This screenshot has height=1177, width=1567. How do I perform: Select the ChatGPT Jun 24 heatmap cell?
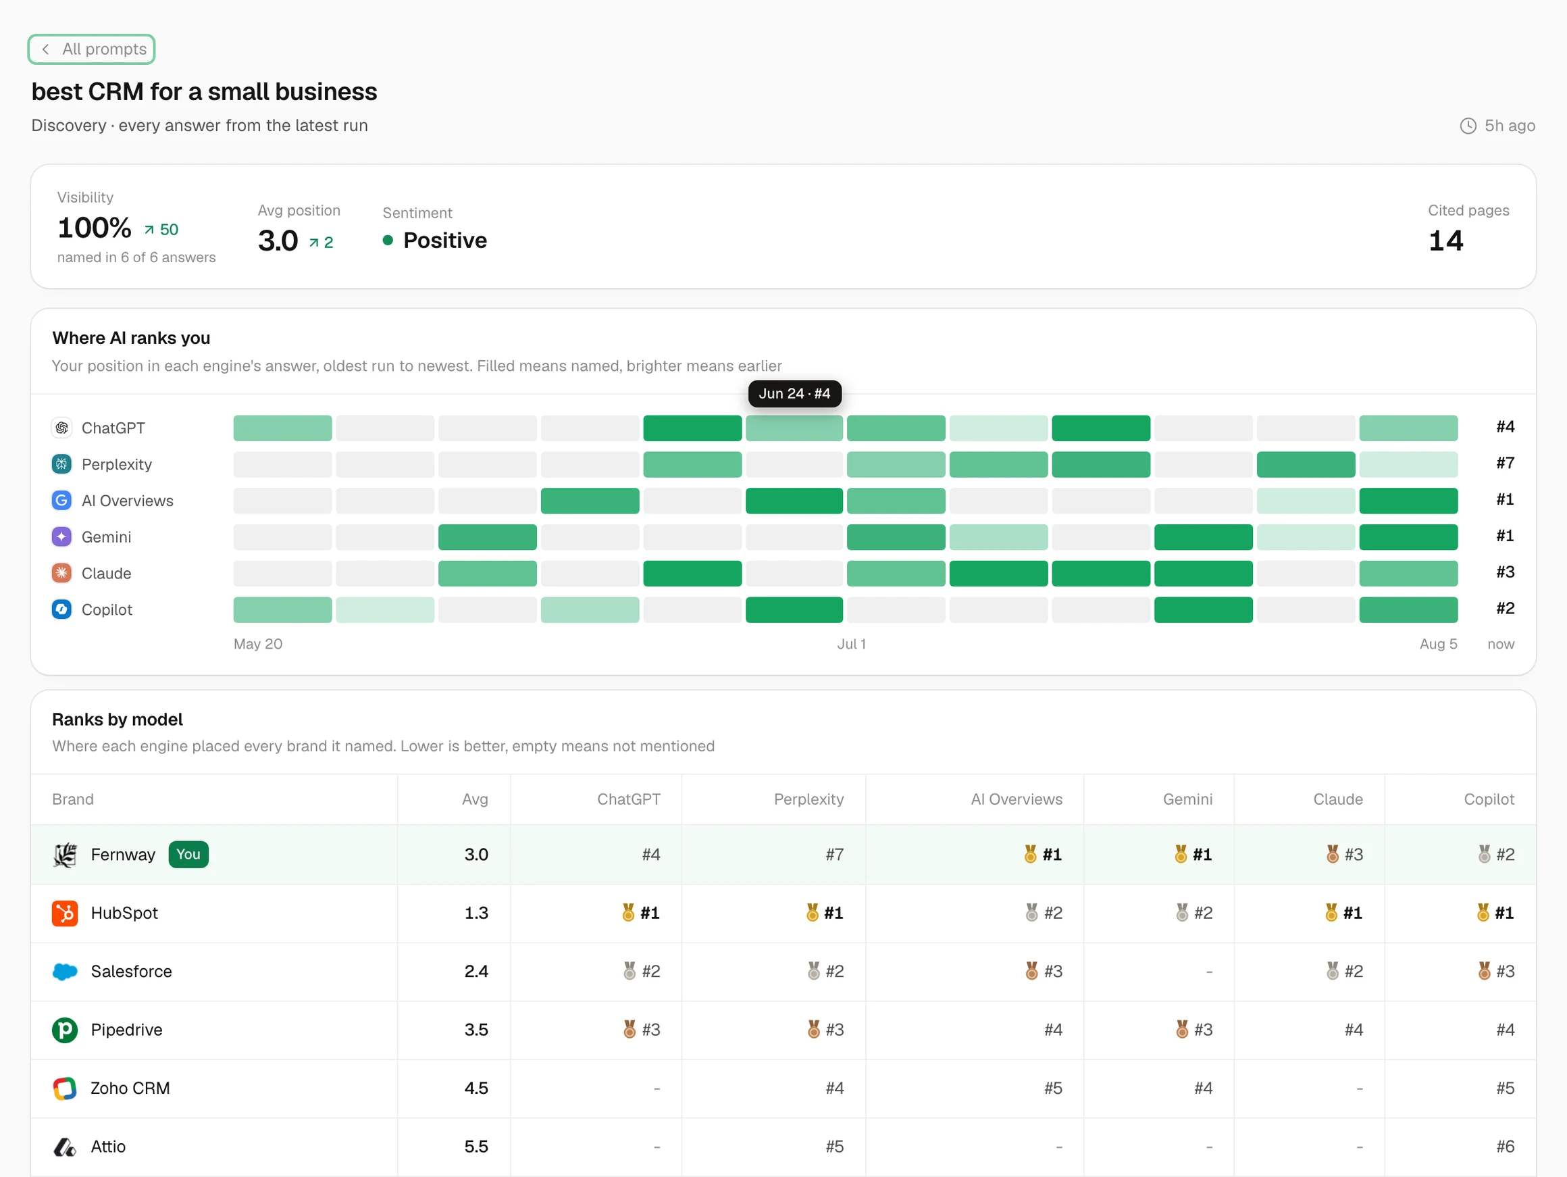click(x=794, y=428)
